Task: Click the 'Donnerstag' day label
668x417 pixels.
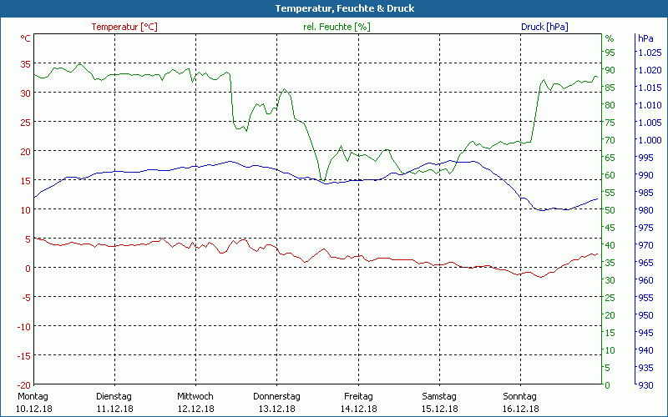Action: (x=276, y=396)
